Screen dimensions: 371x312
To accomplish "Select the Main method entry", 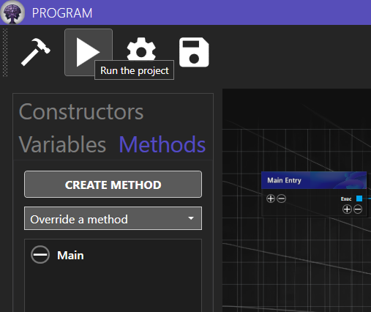I will [x=70, y=256].
